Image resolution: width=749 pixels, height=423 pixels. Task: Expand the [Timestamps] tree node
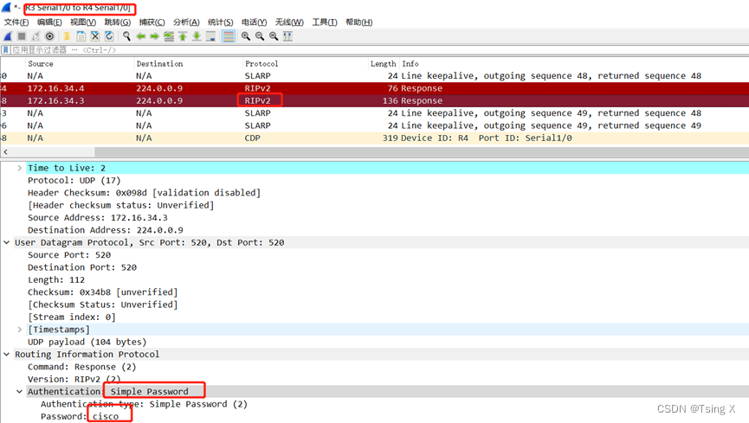[x=20, y=330]
